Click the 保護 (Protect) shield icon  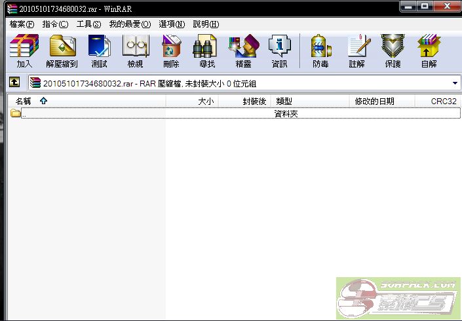tap(393, 51)
